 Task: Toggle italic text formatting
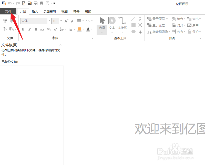click(x=30, y=29)
